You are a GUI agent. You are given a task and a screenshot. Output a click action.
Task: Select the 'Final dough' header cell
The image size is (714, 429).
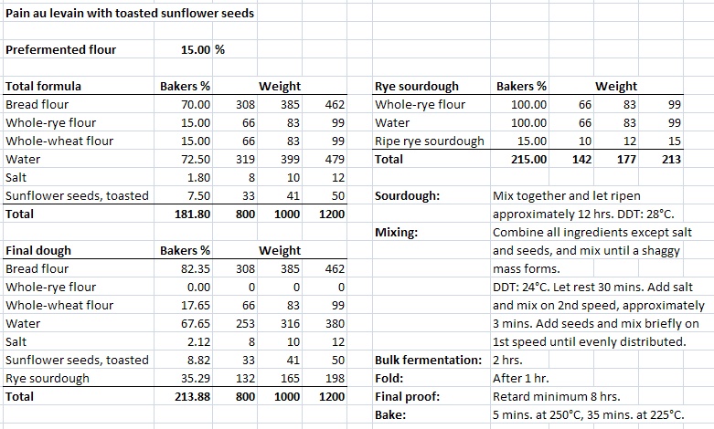click(x=39, y=250)
